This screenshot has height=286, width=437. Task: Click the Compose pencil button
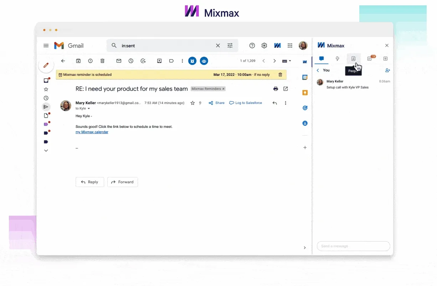coord(46,65)
